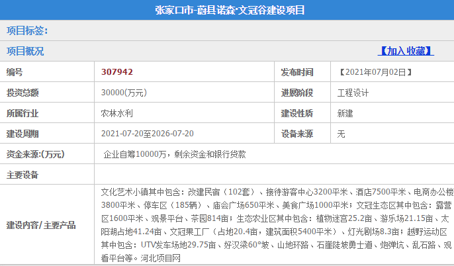454x266 pixels.
Task: Select the 设备来源 value 无
Action: [x=341, y=134]
